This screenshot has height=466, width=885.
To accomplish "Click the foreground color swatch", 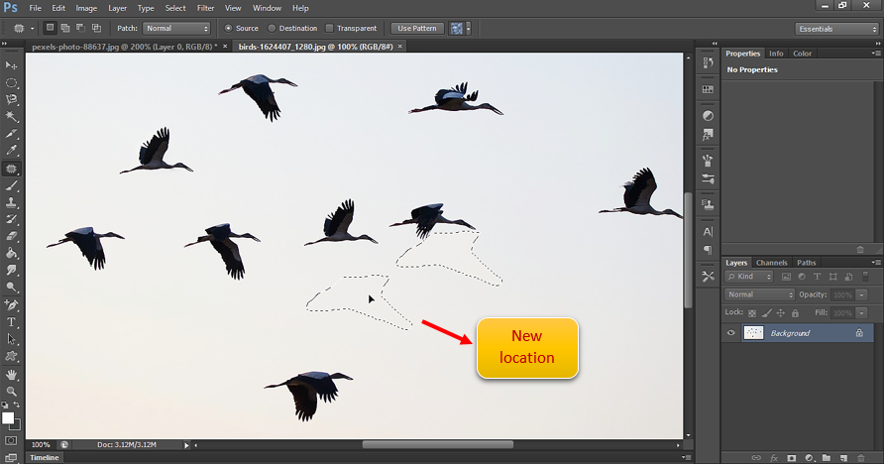I will [x=8, y=417].
